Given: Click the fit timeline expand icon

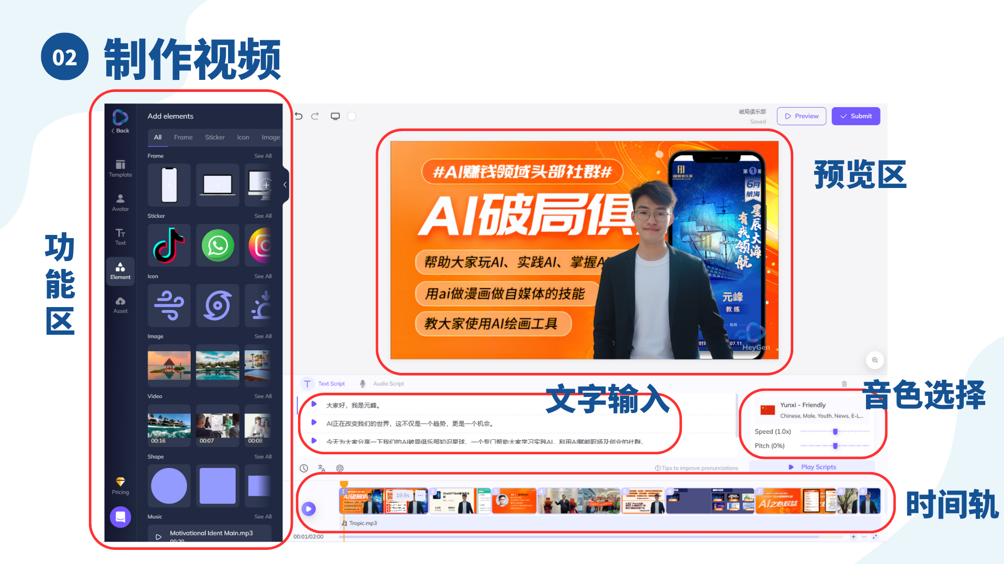Looking at the screenshot, I should click(874, 537).
